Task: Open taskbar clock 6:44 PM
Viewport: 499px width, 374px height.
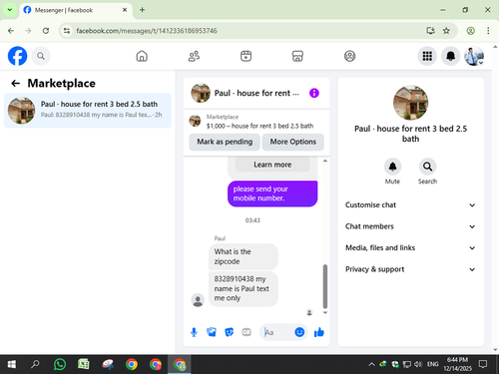Action: [457, 364]
